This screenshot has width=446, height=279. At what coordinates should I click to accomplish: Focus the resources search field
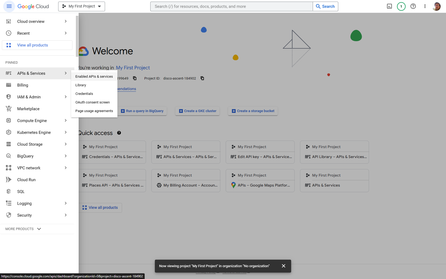tap(232, 6)
